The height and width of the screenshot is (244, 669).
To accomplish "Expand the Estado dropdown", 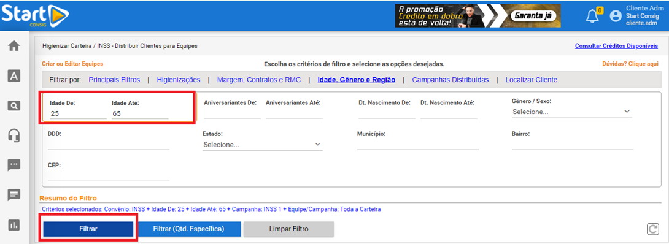I will coord(263,145).
